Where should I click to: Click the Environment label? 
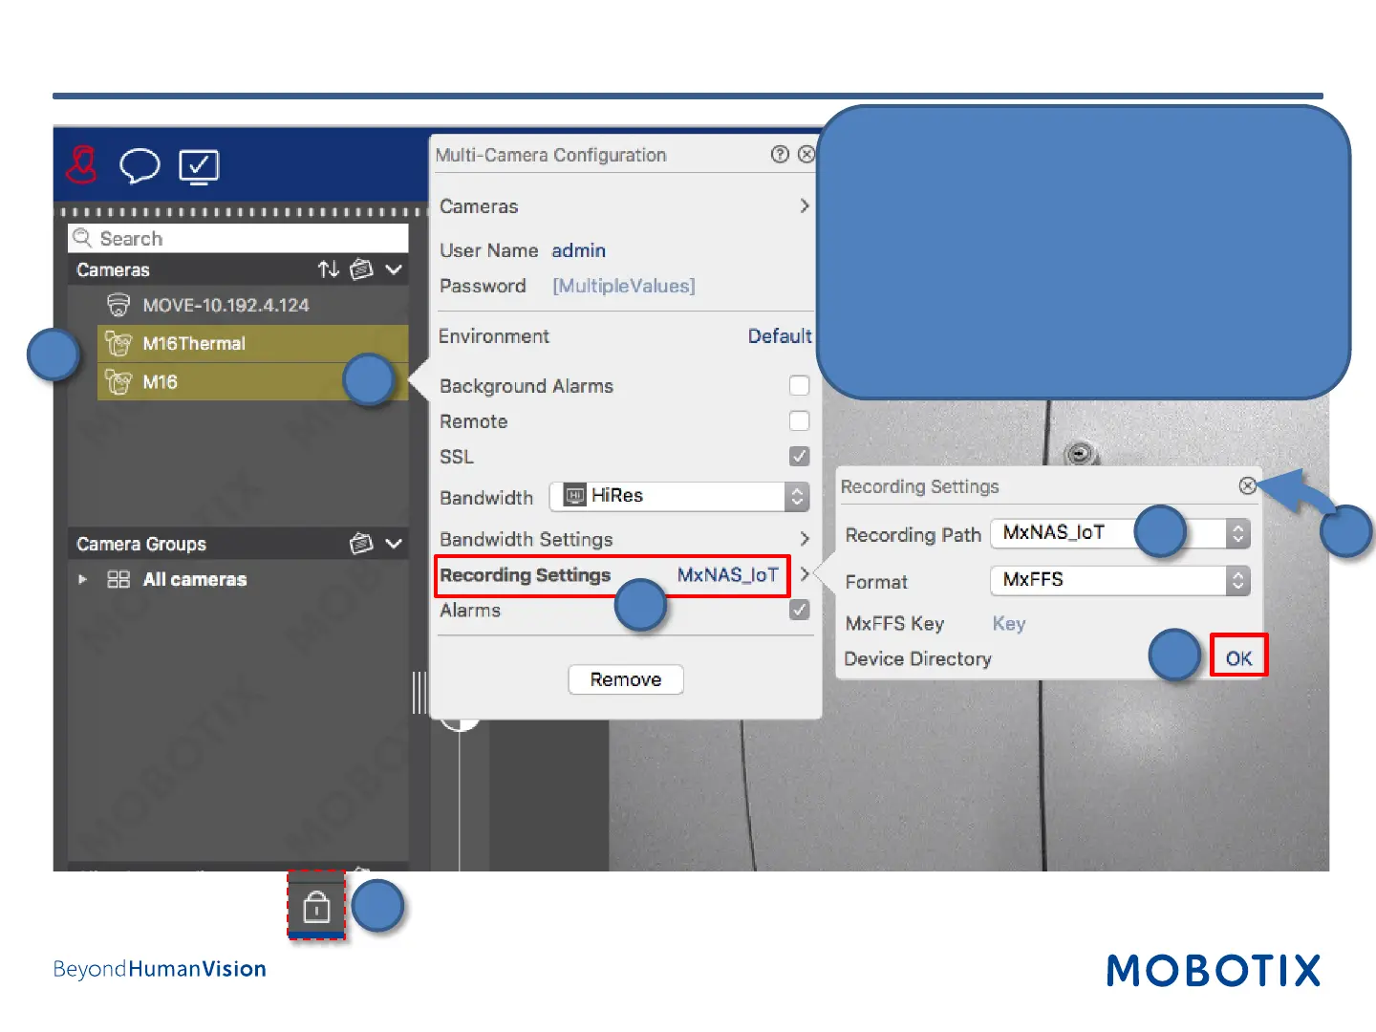[x=494, y=336]
